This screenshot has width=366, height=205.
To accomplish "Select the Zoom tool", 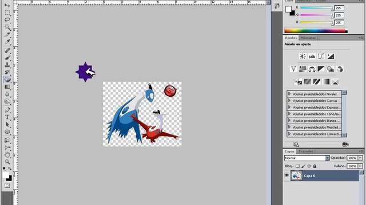I will coord(7,162).
